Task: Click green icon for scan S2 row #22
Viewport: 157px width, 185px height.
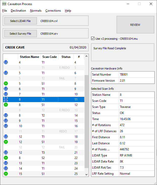Action: (x=6, y=158)
